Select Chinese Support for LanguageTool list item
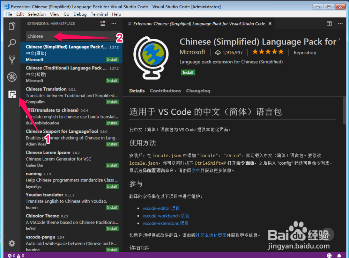The image size is (349, 258). click(72, 138)
